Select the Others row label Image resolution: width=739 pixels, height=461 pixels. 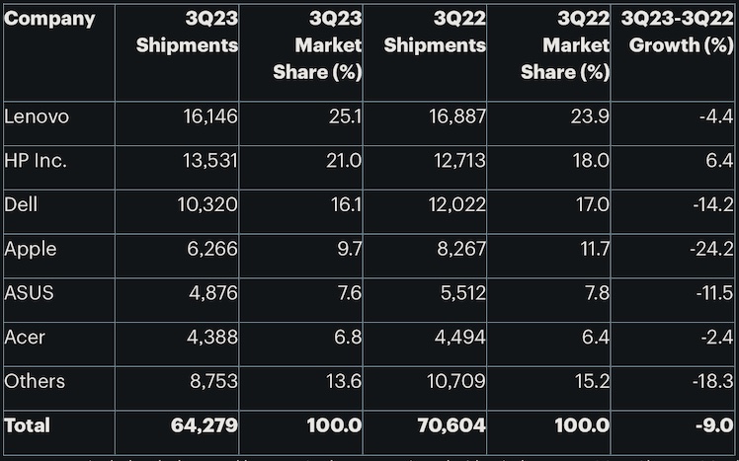point(35,381)
